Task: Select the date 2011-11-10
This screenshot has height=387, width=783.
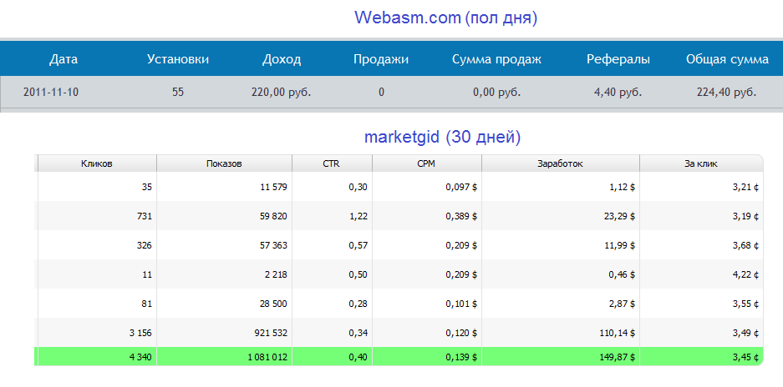Action: 51,93
